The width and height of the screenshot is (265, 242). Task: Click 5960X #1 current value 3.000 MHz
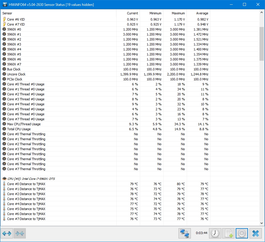pyautogui.click(x=130, y=34)
